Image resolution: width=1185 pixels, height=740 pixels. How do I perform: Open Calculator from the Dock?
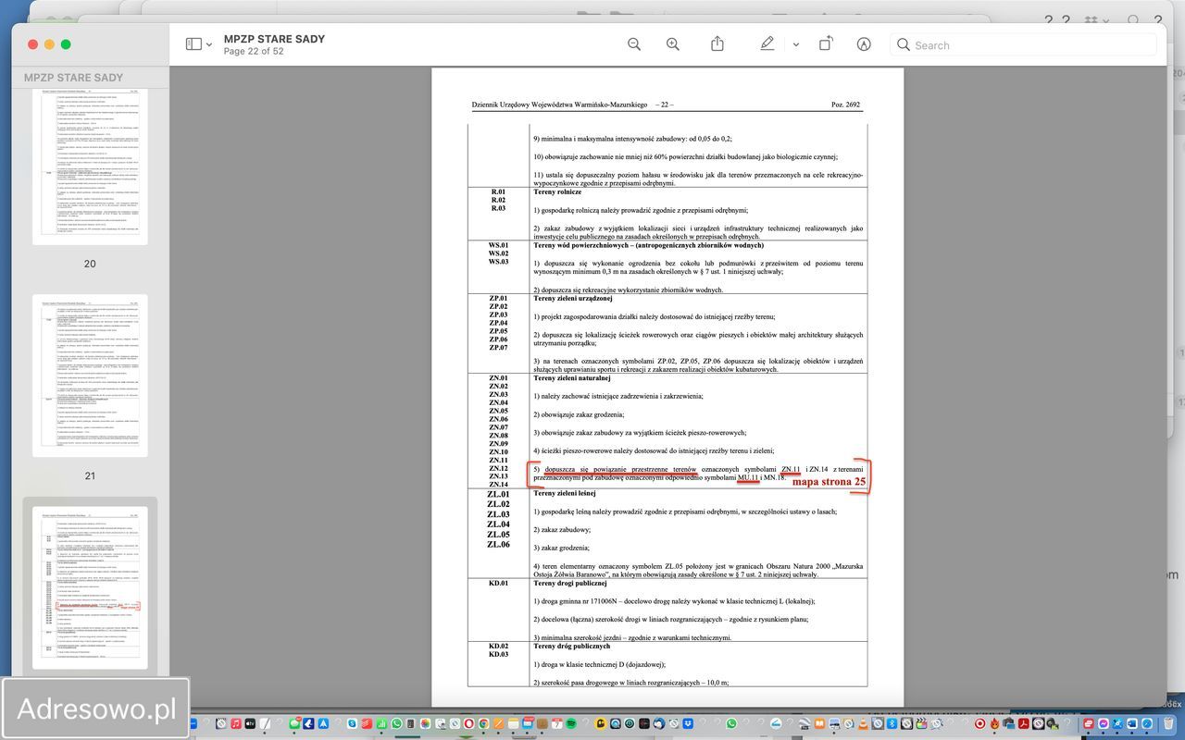pos(410,723)
